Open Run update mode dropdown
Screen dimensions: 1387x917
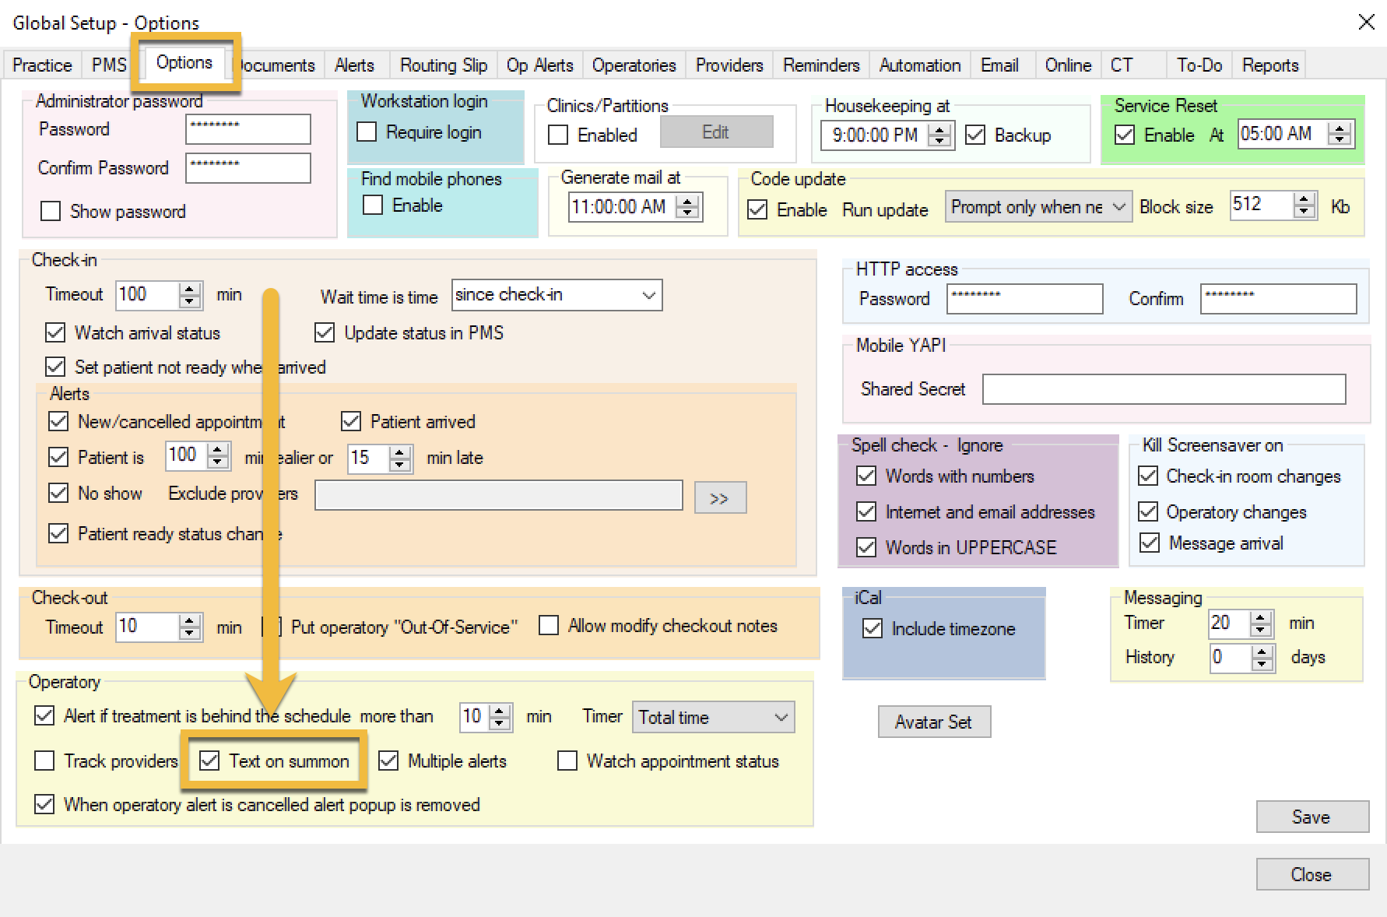tap(1038, 207)
